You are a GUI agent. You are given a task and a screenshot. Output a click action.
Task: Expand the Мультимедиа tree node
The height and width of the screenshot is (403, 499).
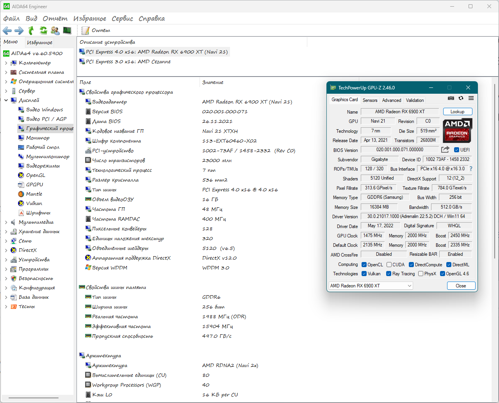click(x=6, y=222)
